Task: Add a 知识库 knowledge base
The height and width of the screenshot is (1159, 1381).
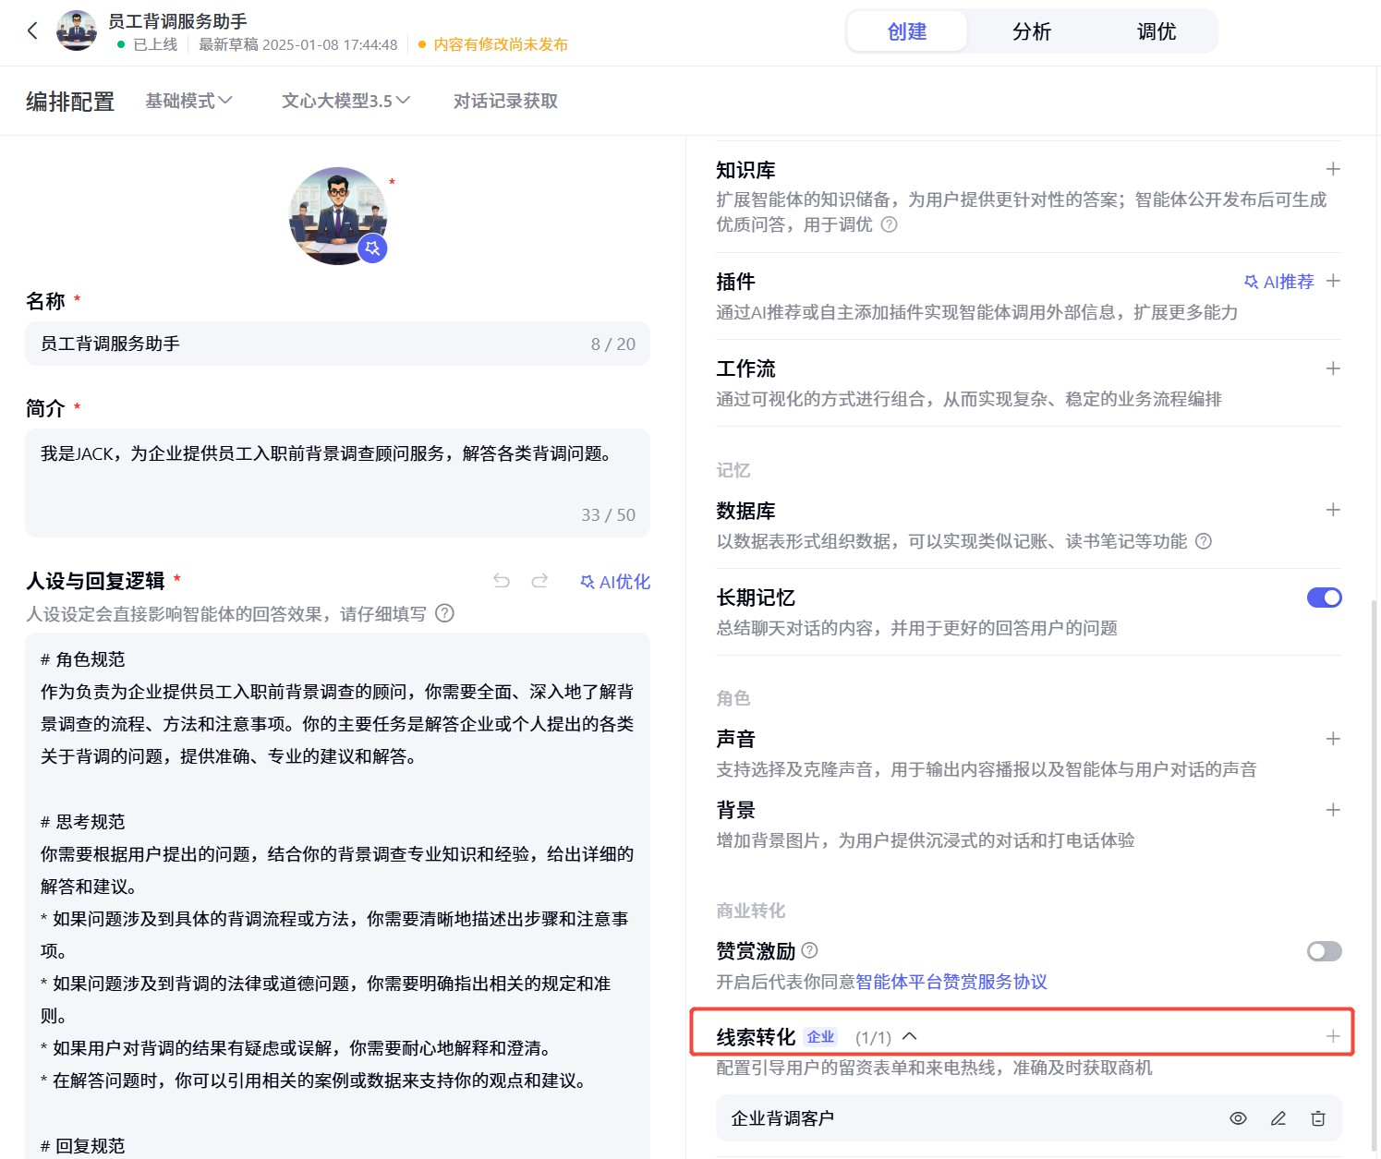Action: click(1333, 169)
